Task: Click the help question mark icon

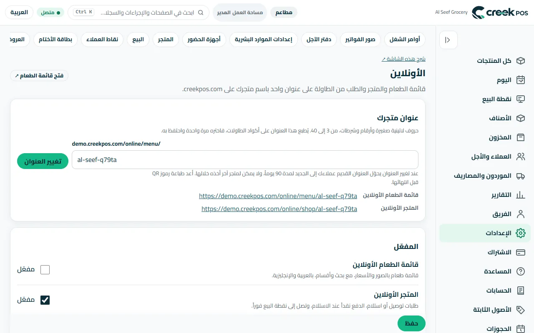Action: (x=520, y=271)
